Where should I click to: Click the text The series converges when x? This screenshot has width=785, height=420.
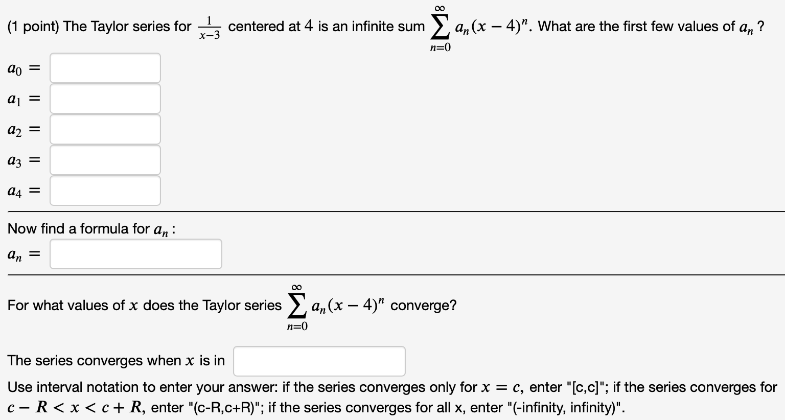point(115,360)
